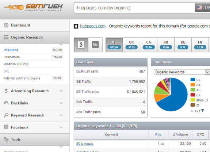Select the Google search engine icon
The height and width of the screenshot is (152, 210).
pyautogui.click(x=81, y=45)
